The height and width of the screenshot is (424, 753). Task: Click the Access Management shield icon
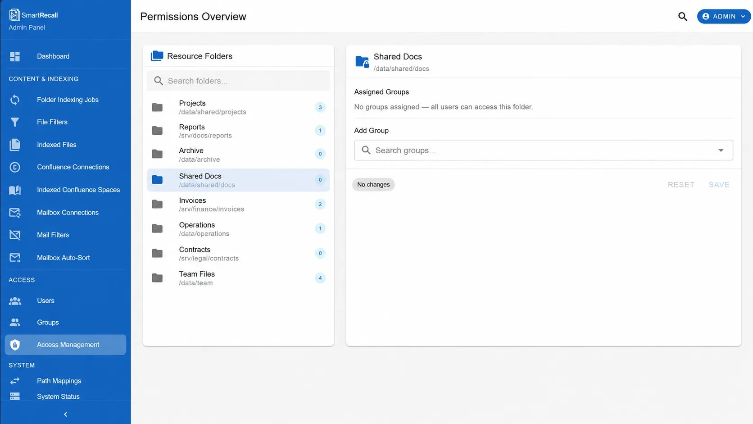(15, 345)
